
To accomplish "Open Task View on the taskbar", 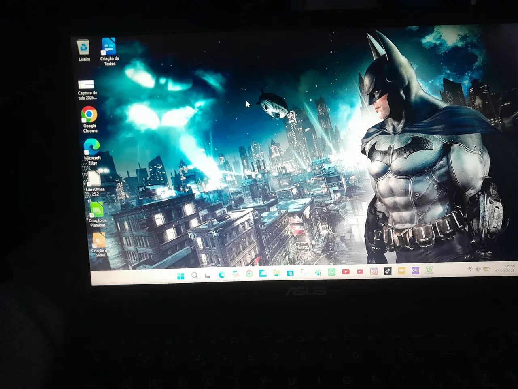I will click(208, 276).
